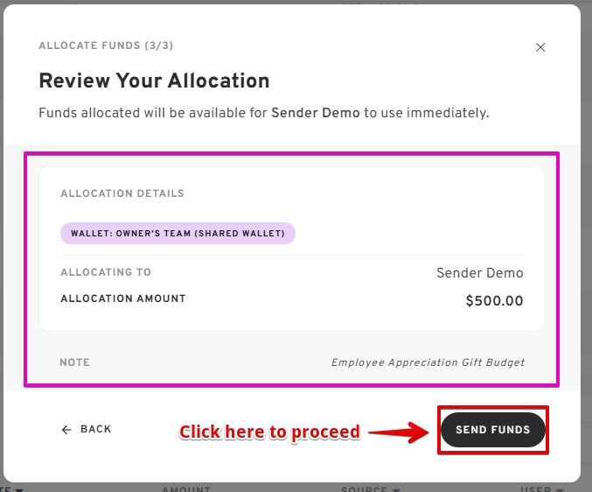The height and width of the screenshot is (492, 592).
Task: Open the Source column dropdown
Action: coord(372,488)
